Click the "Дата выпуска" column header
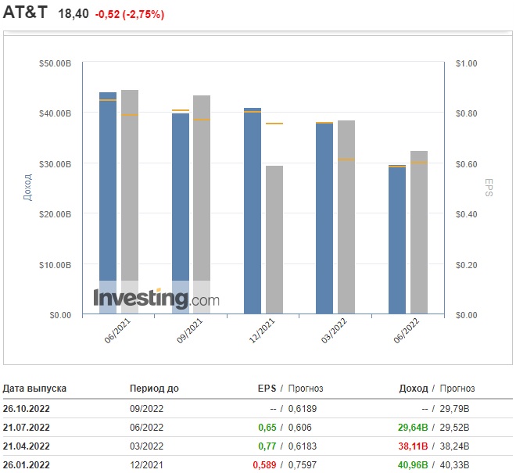Viewport: 516px width, 473px height. pyautogui.click(x=34, y=389)
